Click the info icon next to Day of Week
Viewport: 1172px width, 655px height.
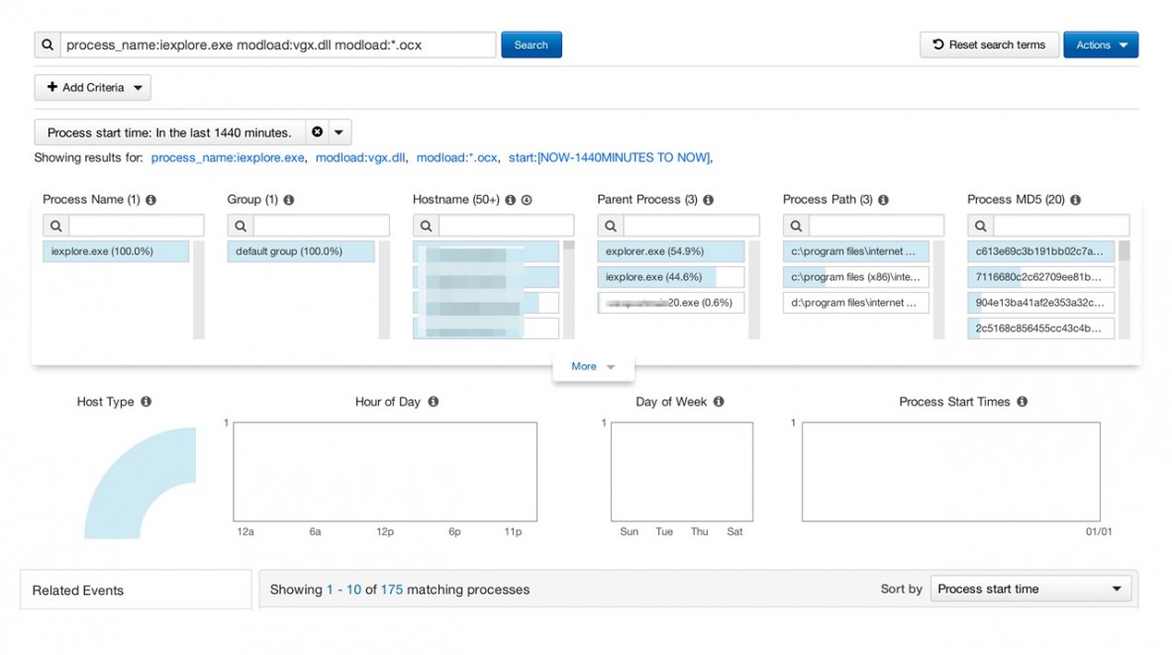click(719, 402)
